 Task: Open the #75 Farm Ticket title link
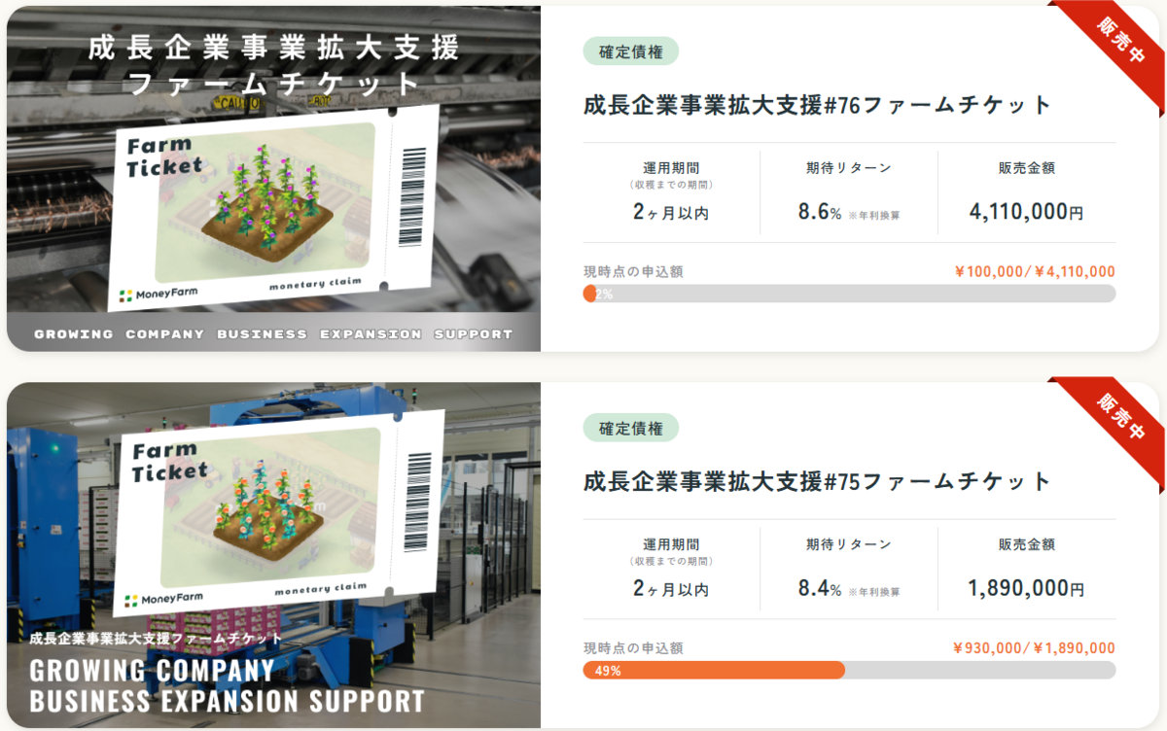point(818,480)
